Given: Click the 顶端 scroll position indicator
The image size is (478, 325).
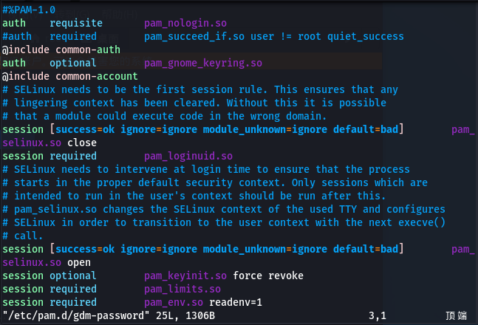Looking at the screenshot, I should 456,316.
